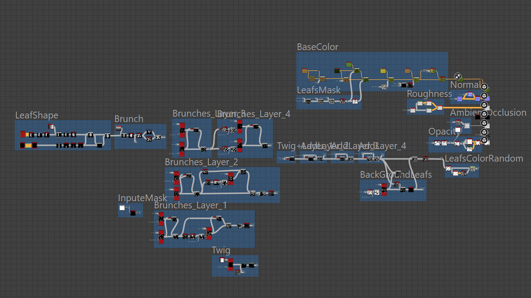Click the bright green color node in BaseColor
This screenshot has width=531, height=298.
[349, 64]
